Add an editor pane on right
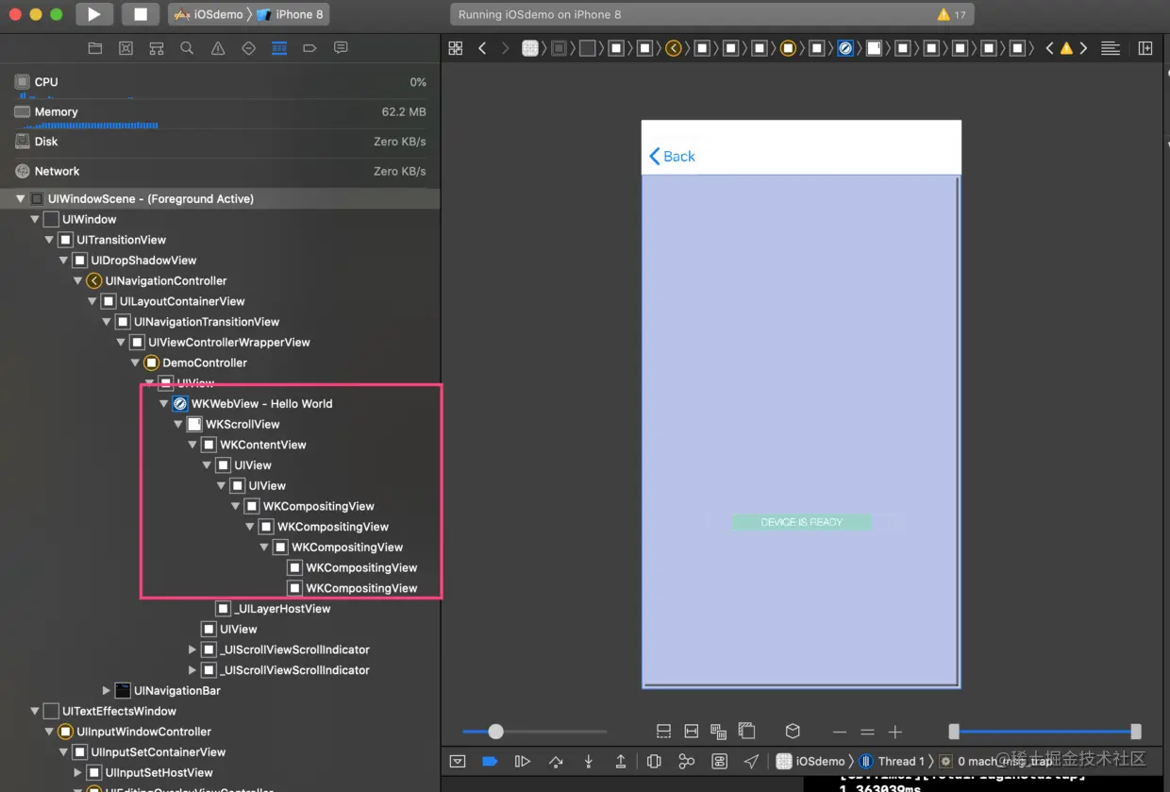 (x=1145, y=48)
